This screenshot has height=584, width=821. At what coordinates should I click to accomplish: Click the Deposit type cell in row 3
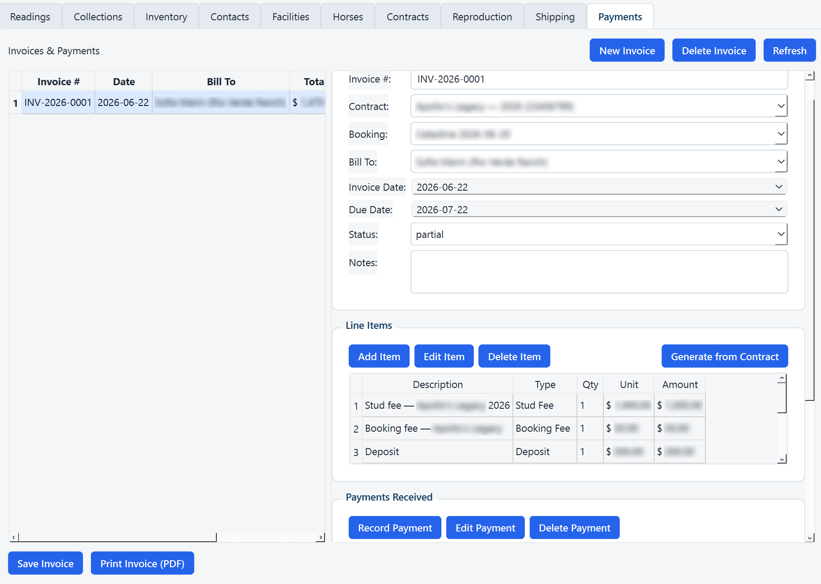[545, 452]
